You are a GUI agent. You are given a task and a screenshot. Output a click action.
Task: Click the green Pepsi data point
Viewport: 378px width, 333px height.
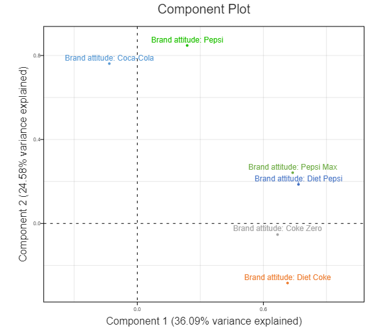(187, 46)
